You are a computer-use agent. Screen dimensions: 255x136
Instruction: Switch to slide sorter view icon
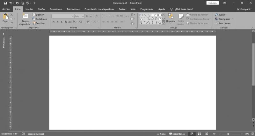tap(199, 134)
